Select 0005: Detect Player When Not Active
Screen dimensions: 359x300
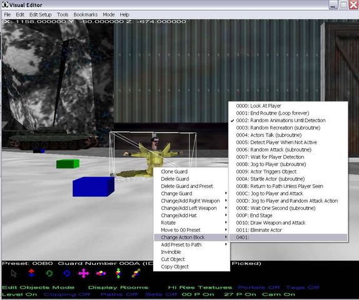click(x=288, y=142)
